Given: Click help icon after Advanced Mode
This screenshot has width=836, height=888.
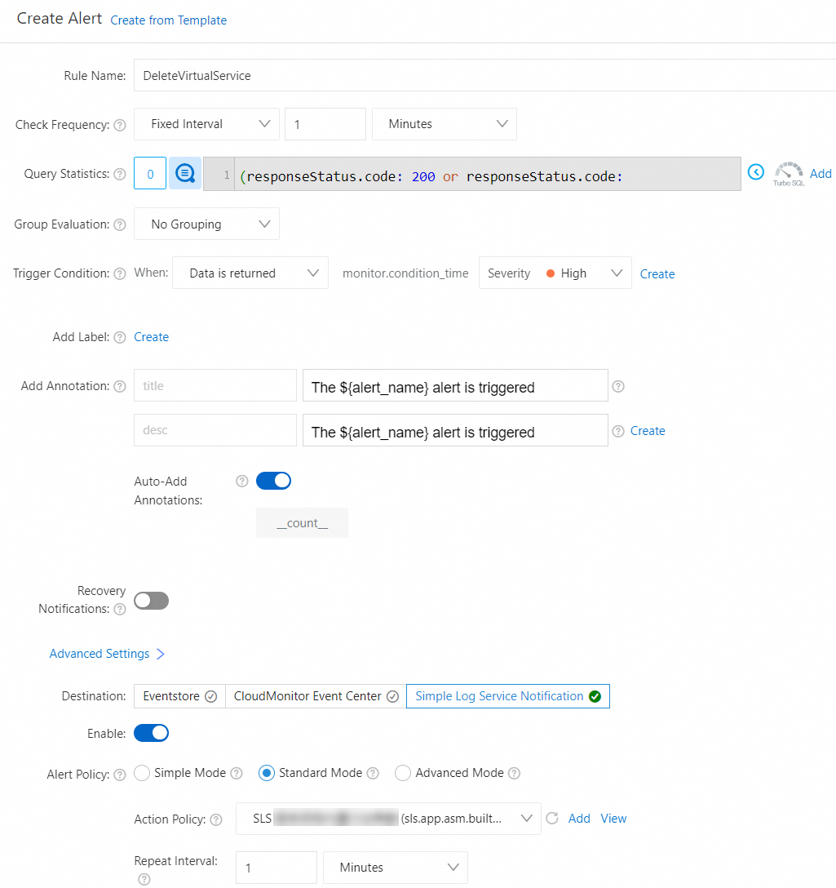Looking at the screenshot, I should point(514,773).
